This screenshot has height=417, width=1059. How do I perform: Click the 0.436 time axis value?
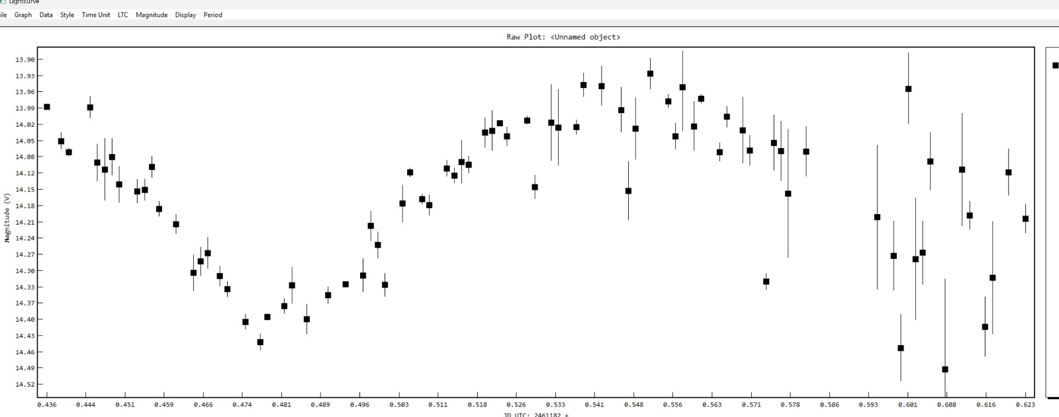(x=47, y=404)
